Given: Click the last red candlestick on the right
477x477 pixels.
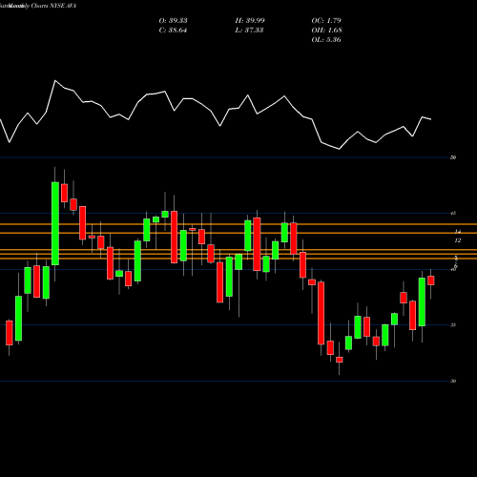Looking at the screenshot, I should (x=431, y=280).
